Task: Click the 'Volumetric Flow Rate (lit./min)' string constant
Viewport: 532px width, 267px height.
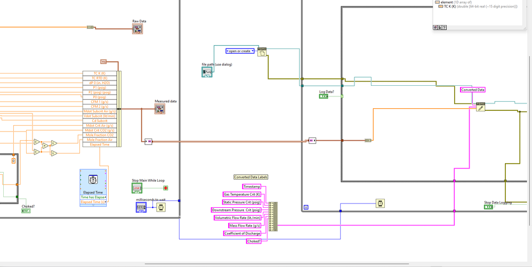Action: pyautogui.click(x=238, y=218)
